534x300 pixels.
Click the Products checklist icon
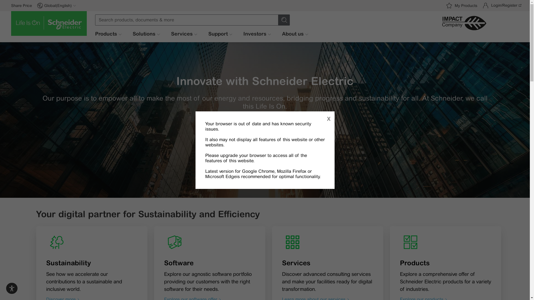(x=411, y=242)
